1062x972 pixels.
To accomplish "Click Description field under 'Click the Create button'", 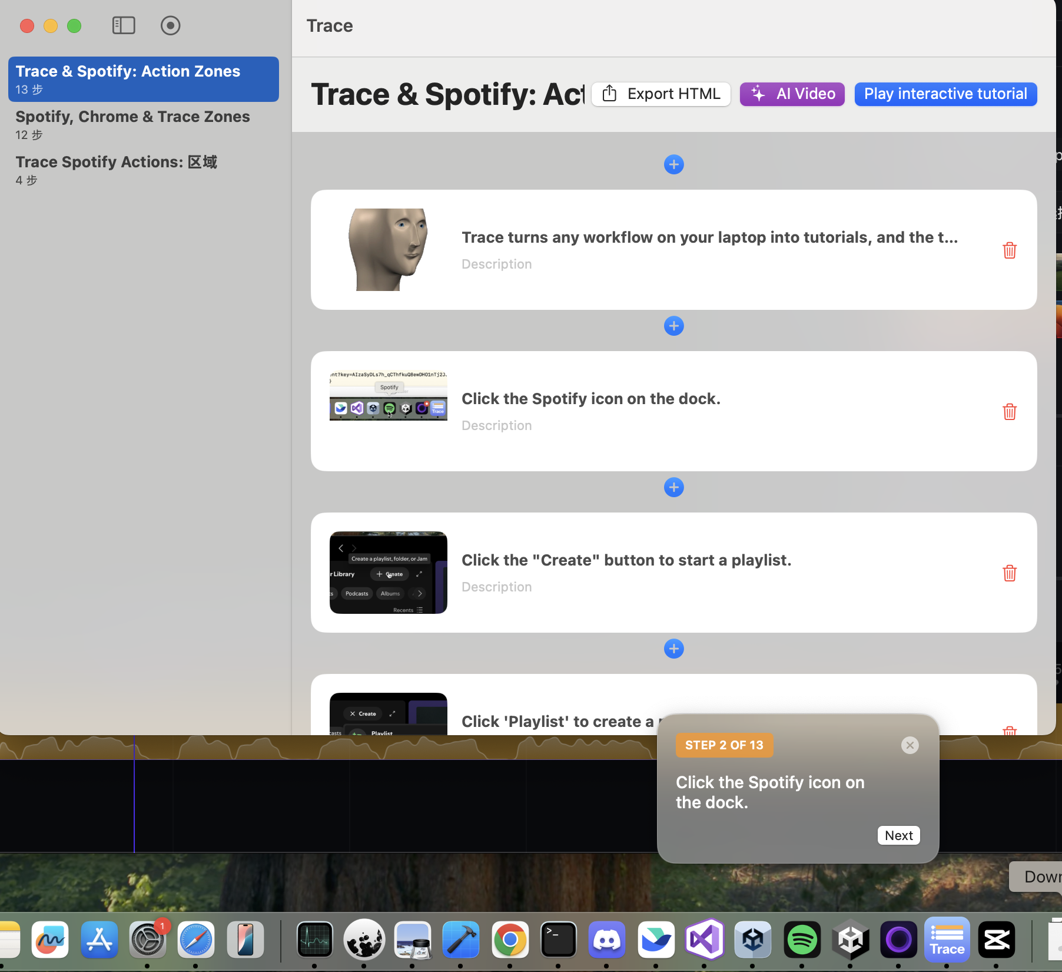I will coord(496,587).
